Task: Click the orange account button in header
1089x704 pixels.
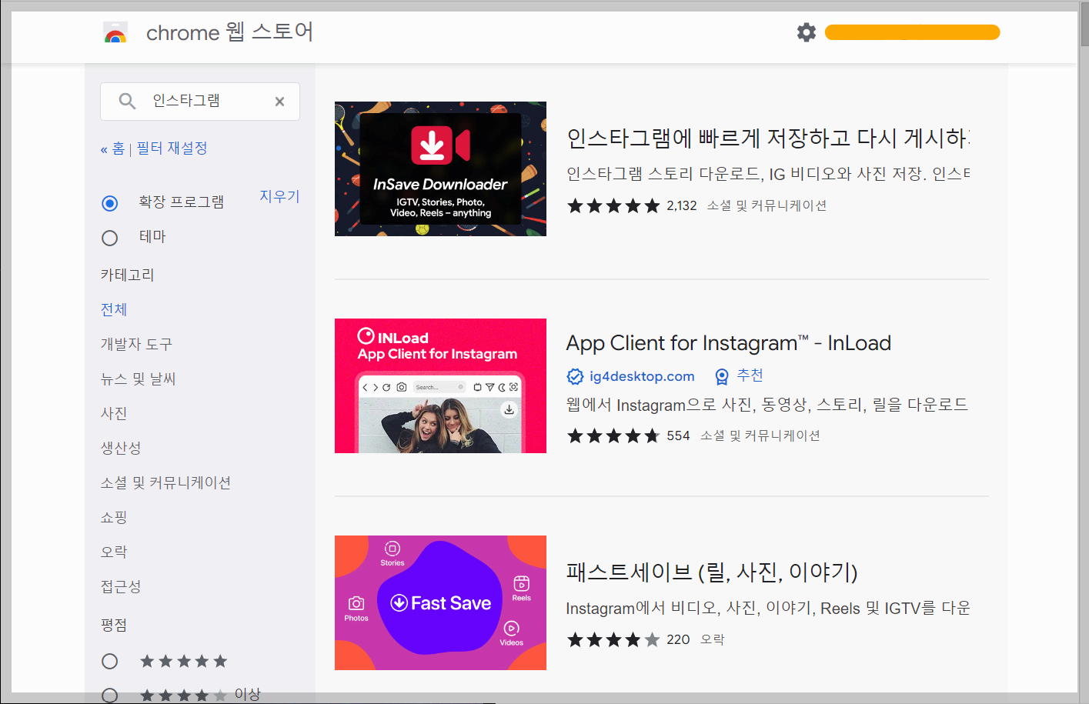Action: click(912, 32)
